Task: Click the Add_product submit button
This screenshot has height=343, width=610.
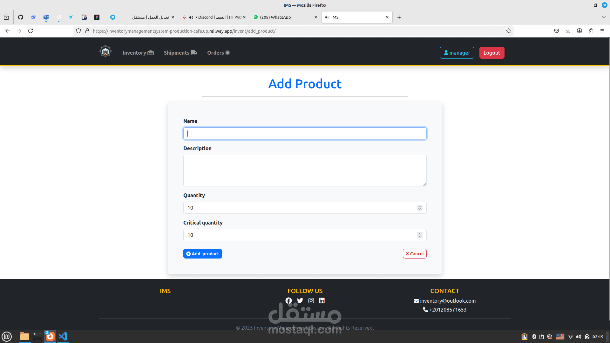Action: click(203, 253)
